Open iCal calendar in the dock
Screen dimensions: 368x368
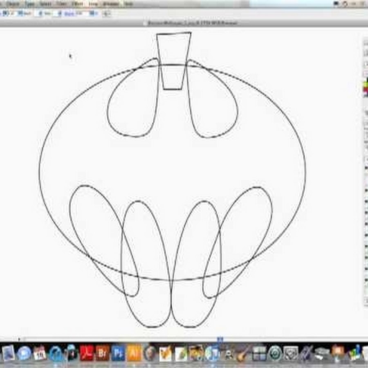pyautogui.click(x=40, y=353)
